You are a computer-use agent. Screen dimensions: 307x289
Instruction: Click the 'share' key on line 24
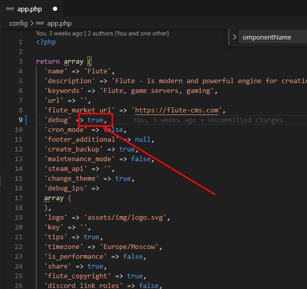click(58, 266)
